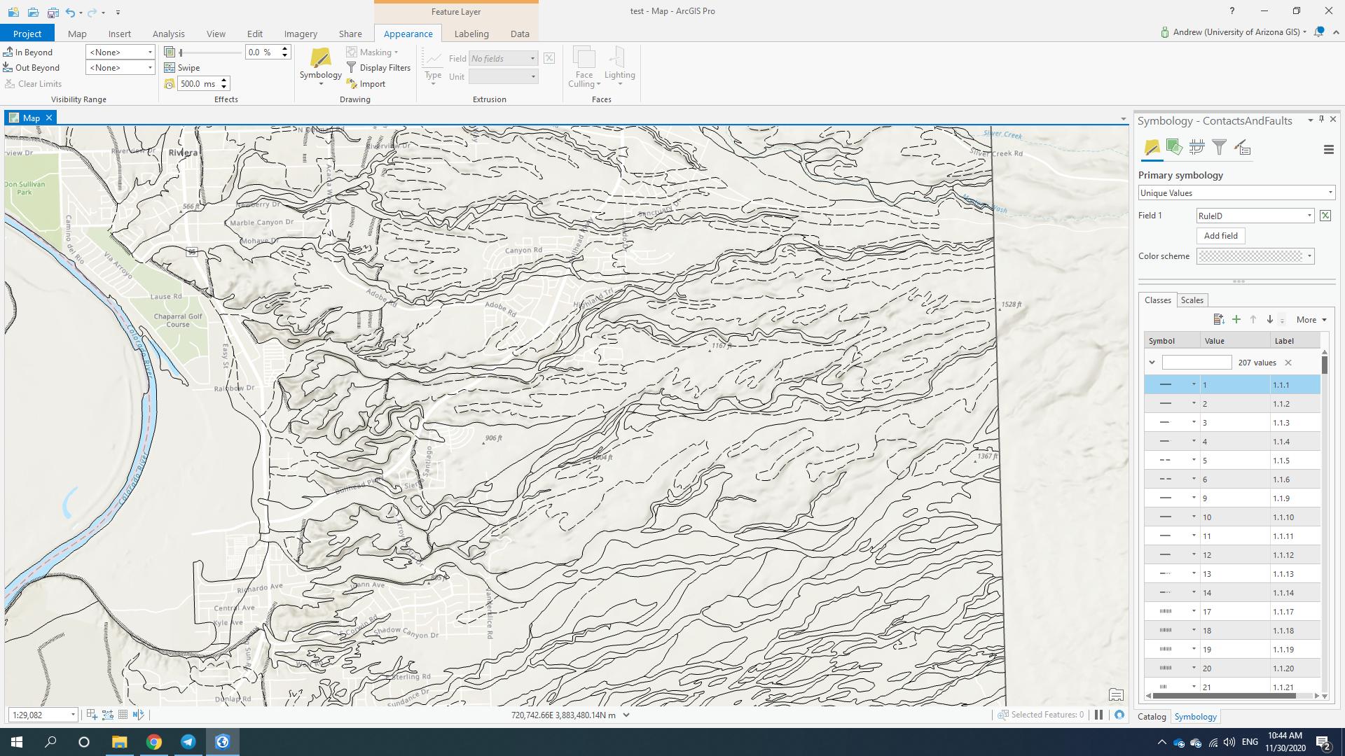Image resolution: width=1345 pixels, height=756 pixels.
Task: Click the Add field button
Action: pos(1220,236)
